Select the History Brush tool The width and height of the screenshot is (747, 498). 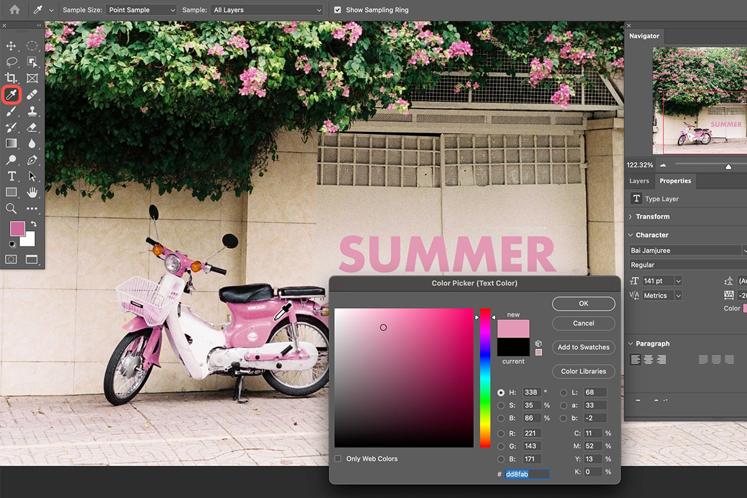click(x=11, y=128)
